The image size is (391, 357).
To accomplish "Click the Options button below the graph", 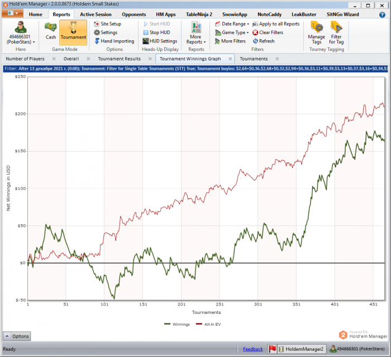I will 16,336.
